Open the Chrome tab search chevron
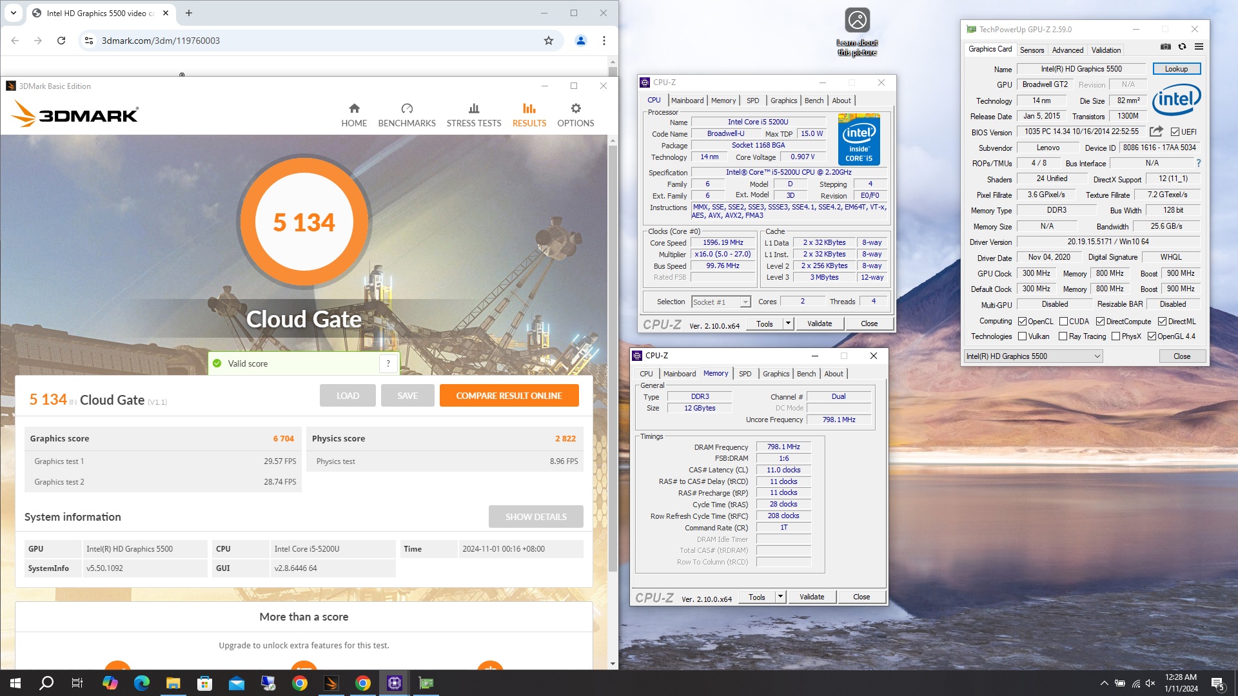 point(13,13)
